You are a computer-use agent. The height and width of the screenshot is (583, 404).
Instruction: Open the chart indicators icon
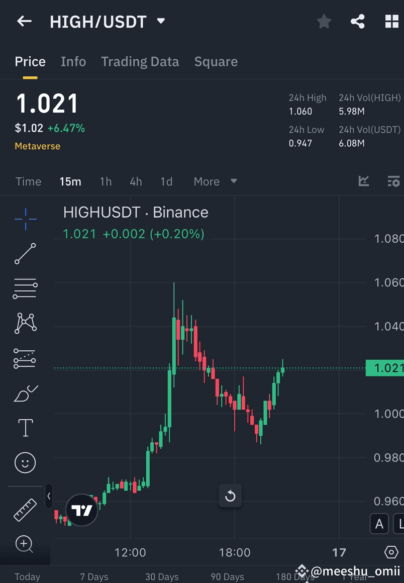point(363,181)
